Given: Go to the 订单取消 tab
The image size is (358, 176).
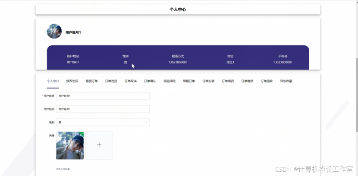Looking at the screenshot, I should (131, 81).
